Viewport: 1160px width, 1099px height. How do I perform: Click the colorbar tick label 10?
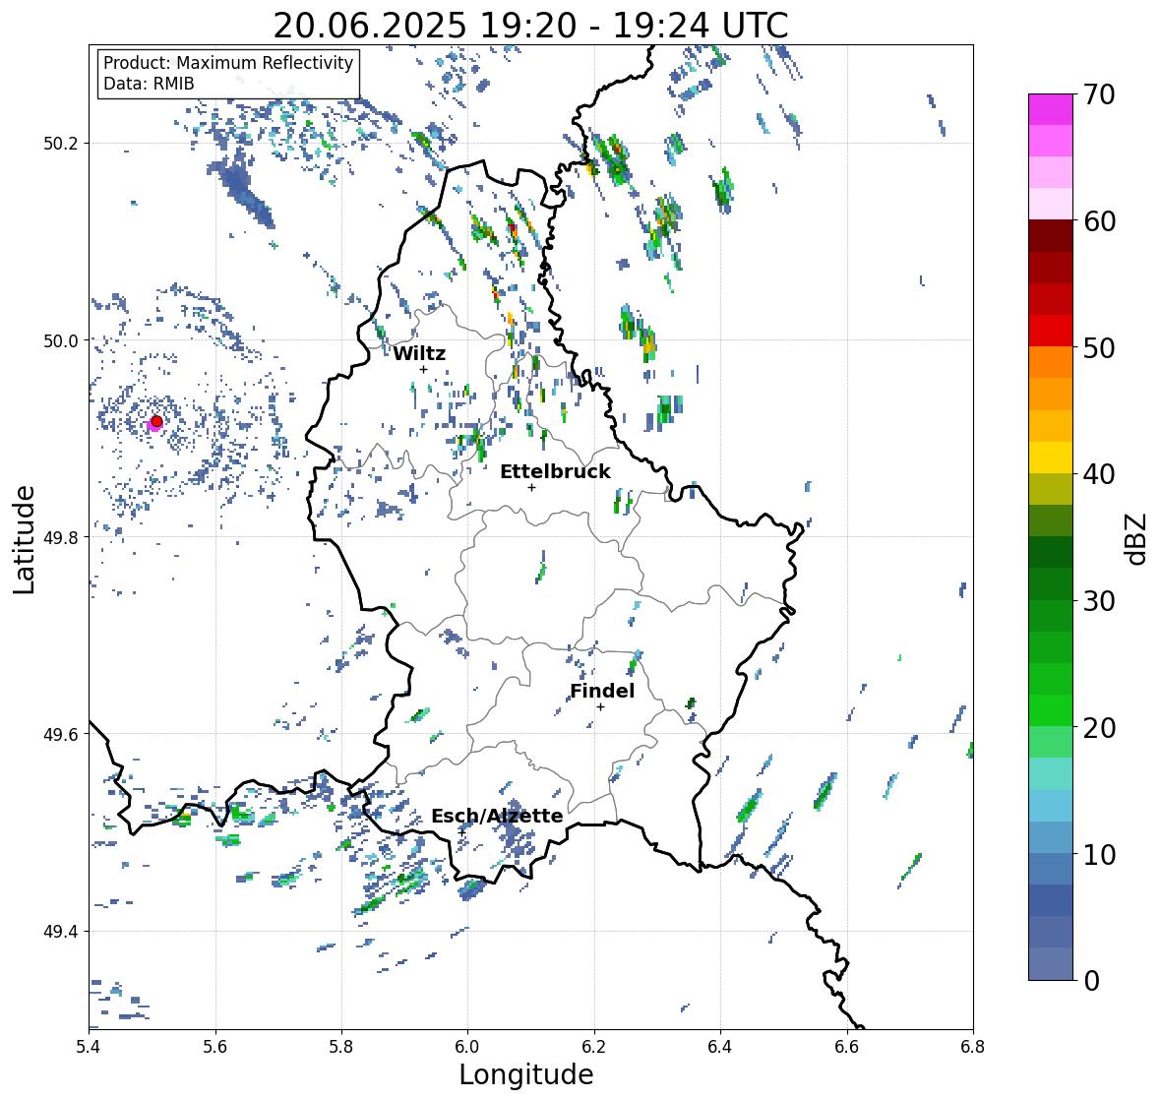point(1099,854)
